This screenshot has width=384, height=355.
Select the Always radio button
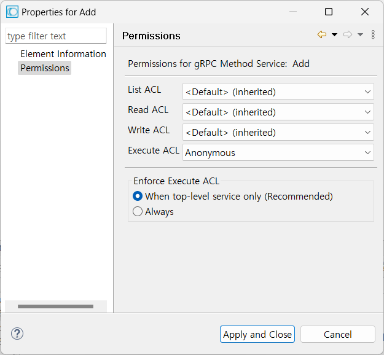138,212
